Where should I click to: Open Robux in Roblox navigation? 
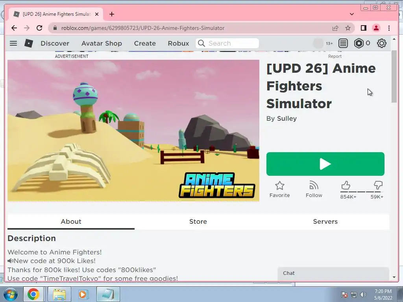[x=178, y=43]
